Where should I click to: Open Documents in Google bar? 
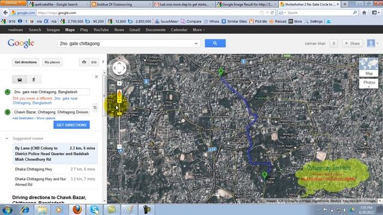pyautogui.click(x=156, y=30)
